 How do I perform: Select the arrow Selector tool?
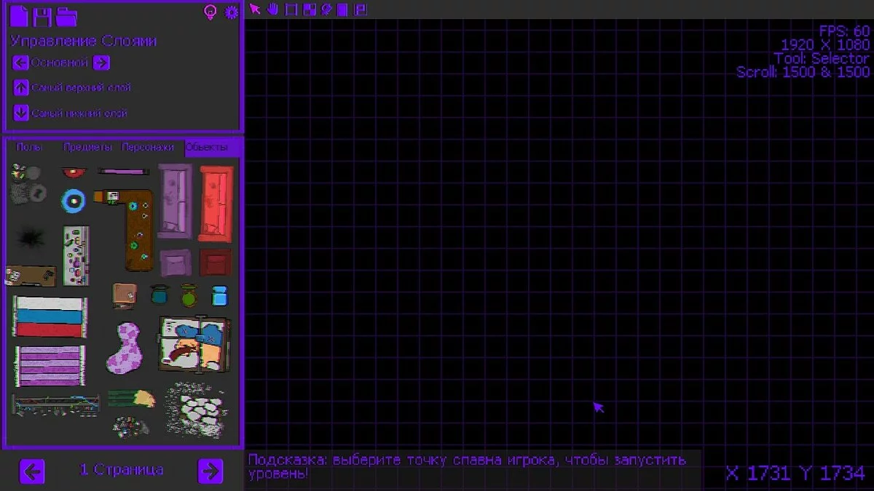click(x=255, y=9)
